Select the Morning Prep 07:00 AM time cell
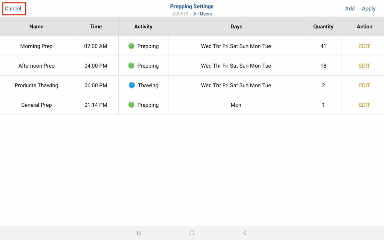Viewport: 384px width, 240px height. 96,46
